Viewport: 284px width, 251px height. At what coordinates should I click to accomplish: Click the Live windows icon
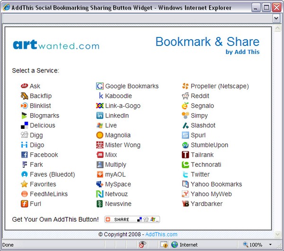[x=99, y=125]
